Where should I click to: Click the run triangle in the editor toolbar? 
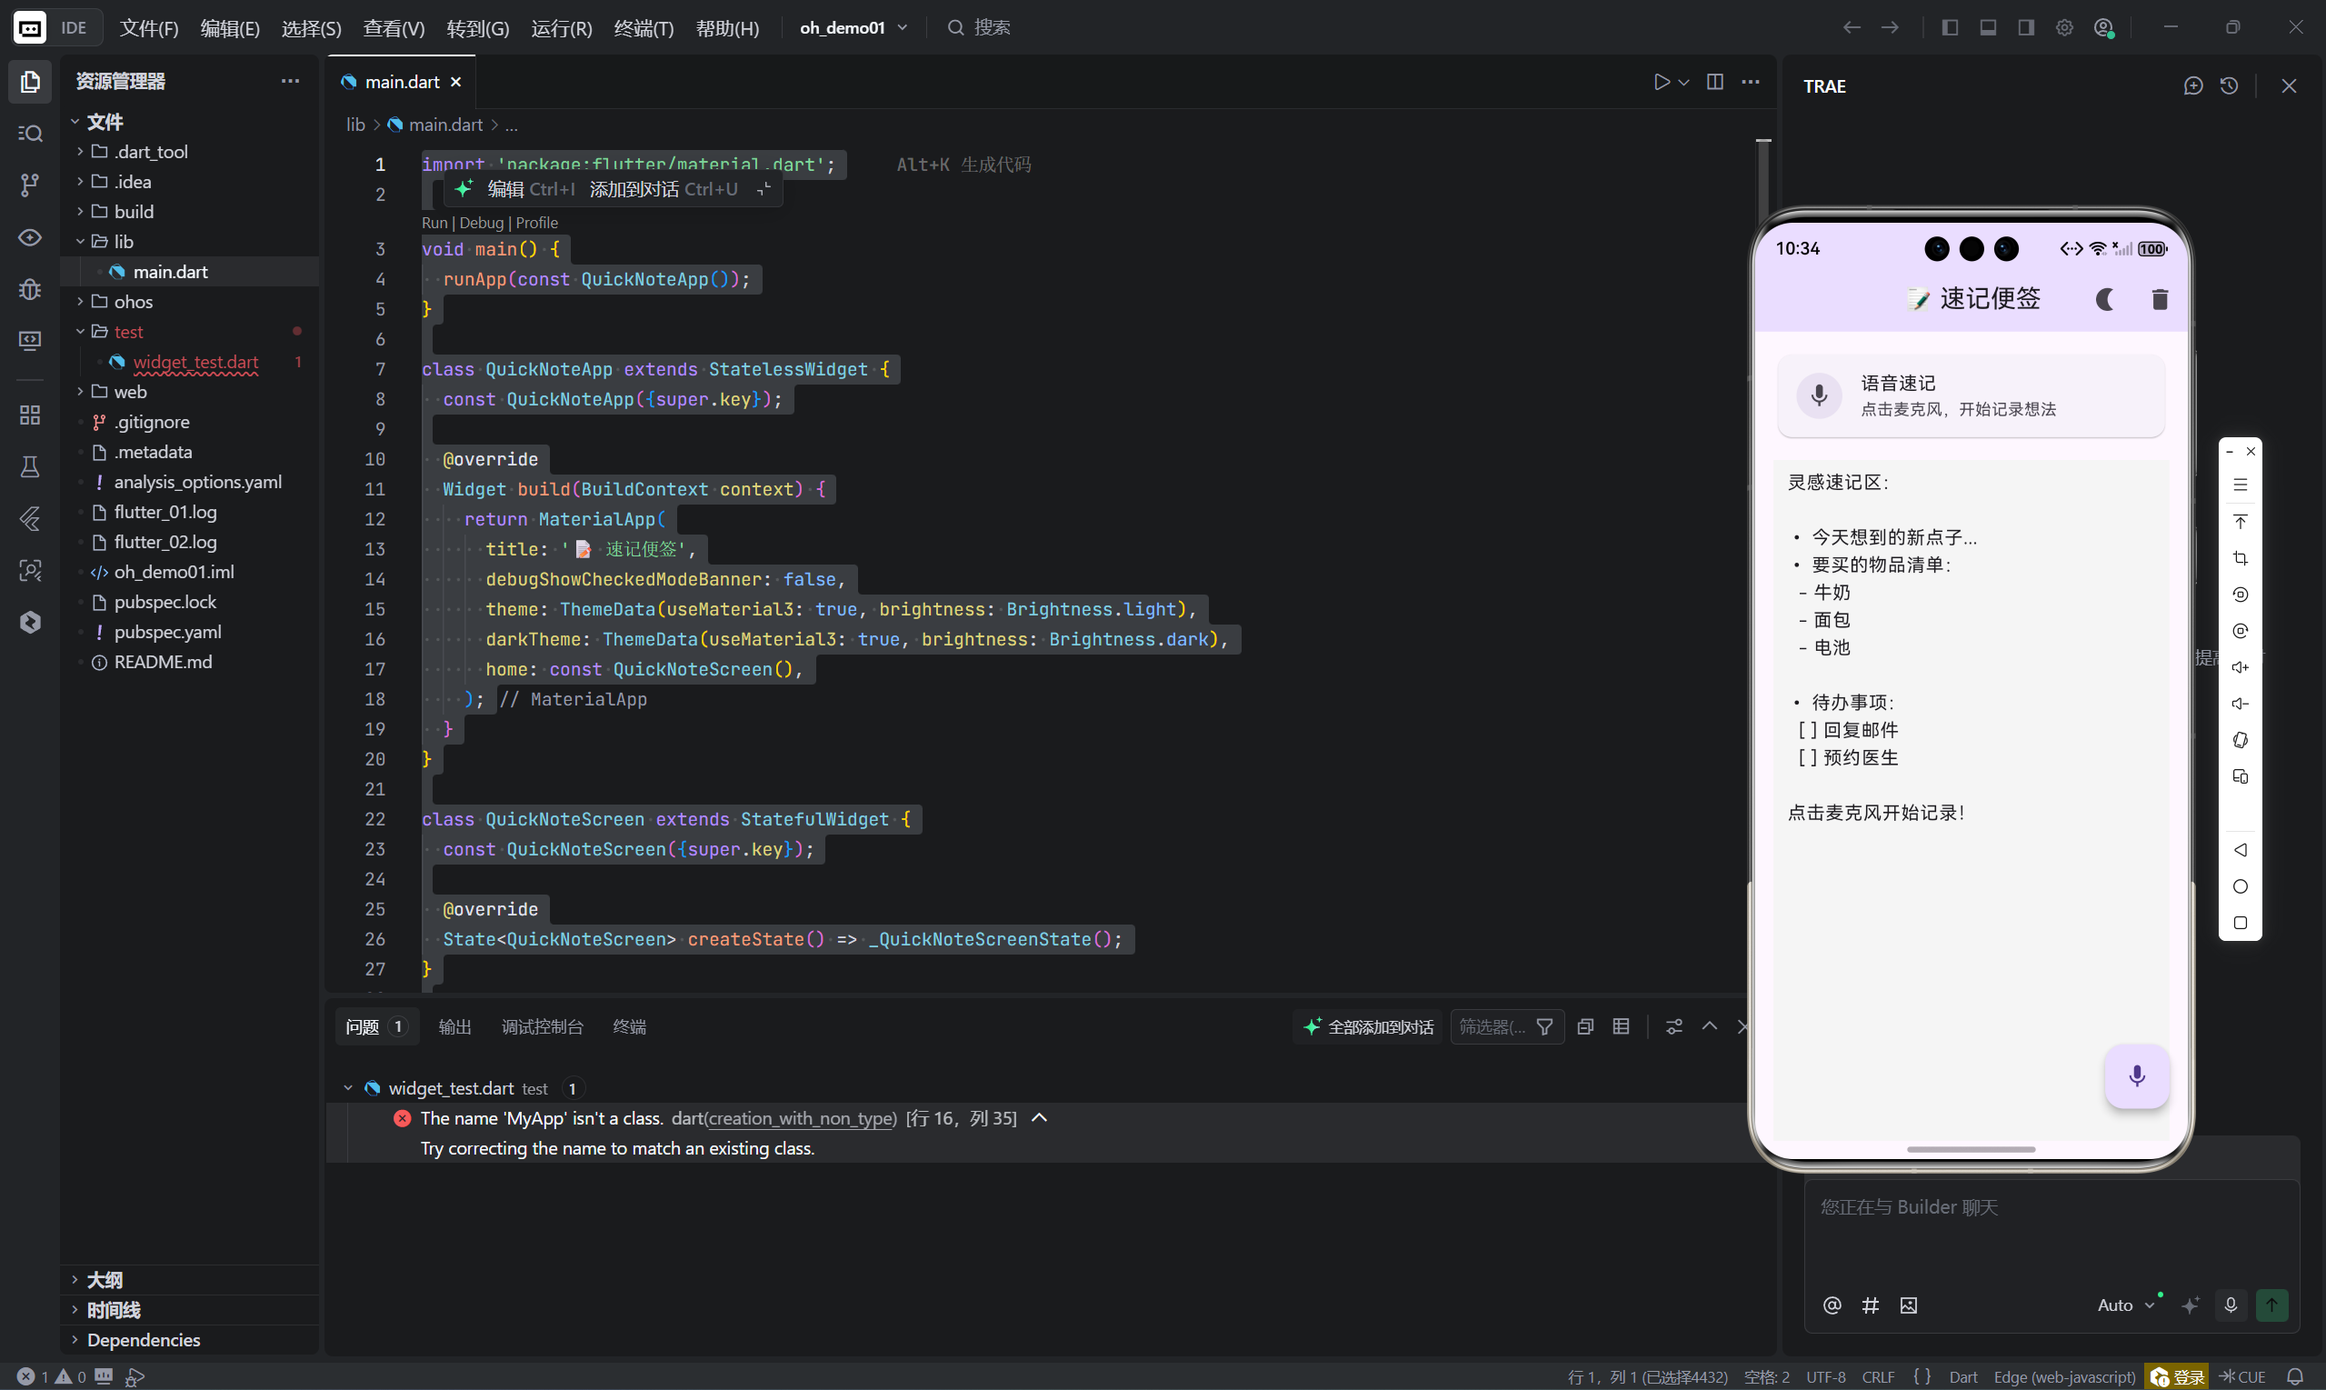[1662, 83]
